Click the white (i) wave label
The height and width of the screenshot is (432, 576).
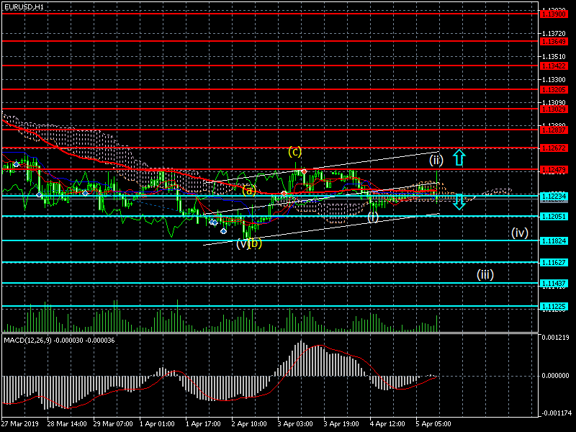tap(373, 217)
